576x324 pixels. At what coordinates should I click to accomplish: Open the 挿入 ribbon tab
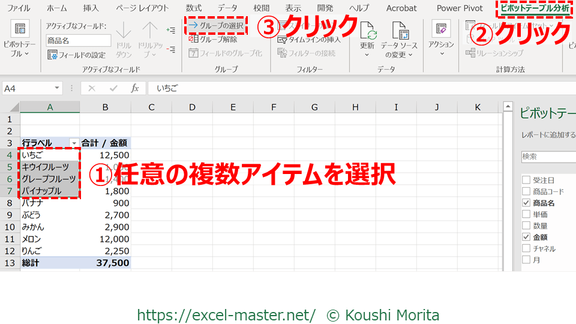91,8
